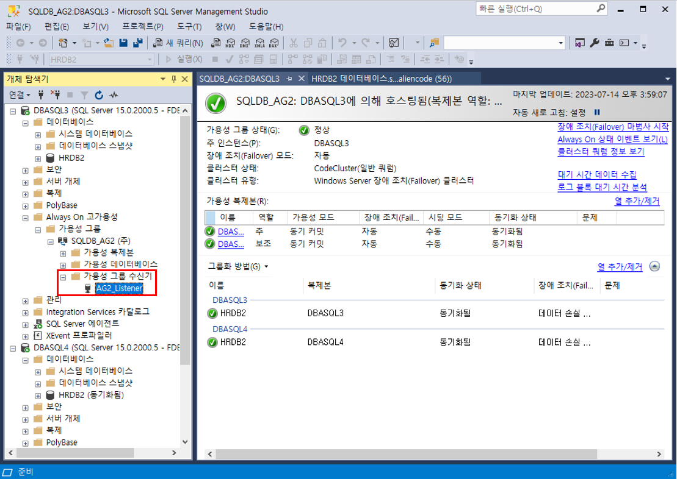677x479 pixels.
Task: Click Connect Object Explorer plug icon
Action: coord(41,95)
